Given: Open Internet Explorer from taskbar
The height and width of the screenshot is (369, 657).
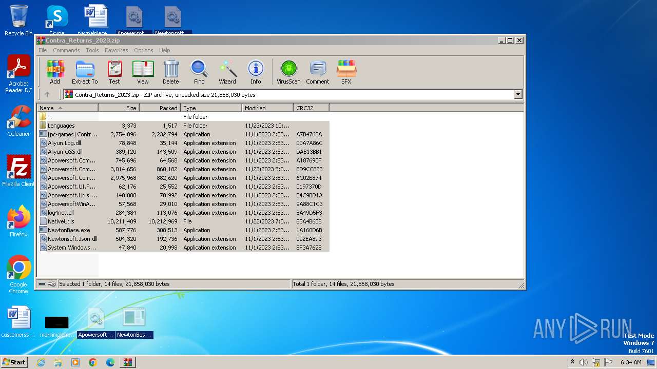Looking at the screenshot, I should [x=41, y=362].
